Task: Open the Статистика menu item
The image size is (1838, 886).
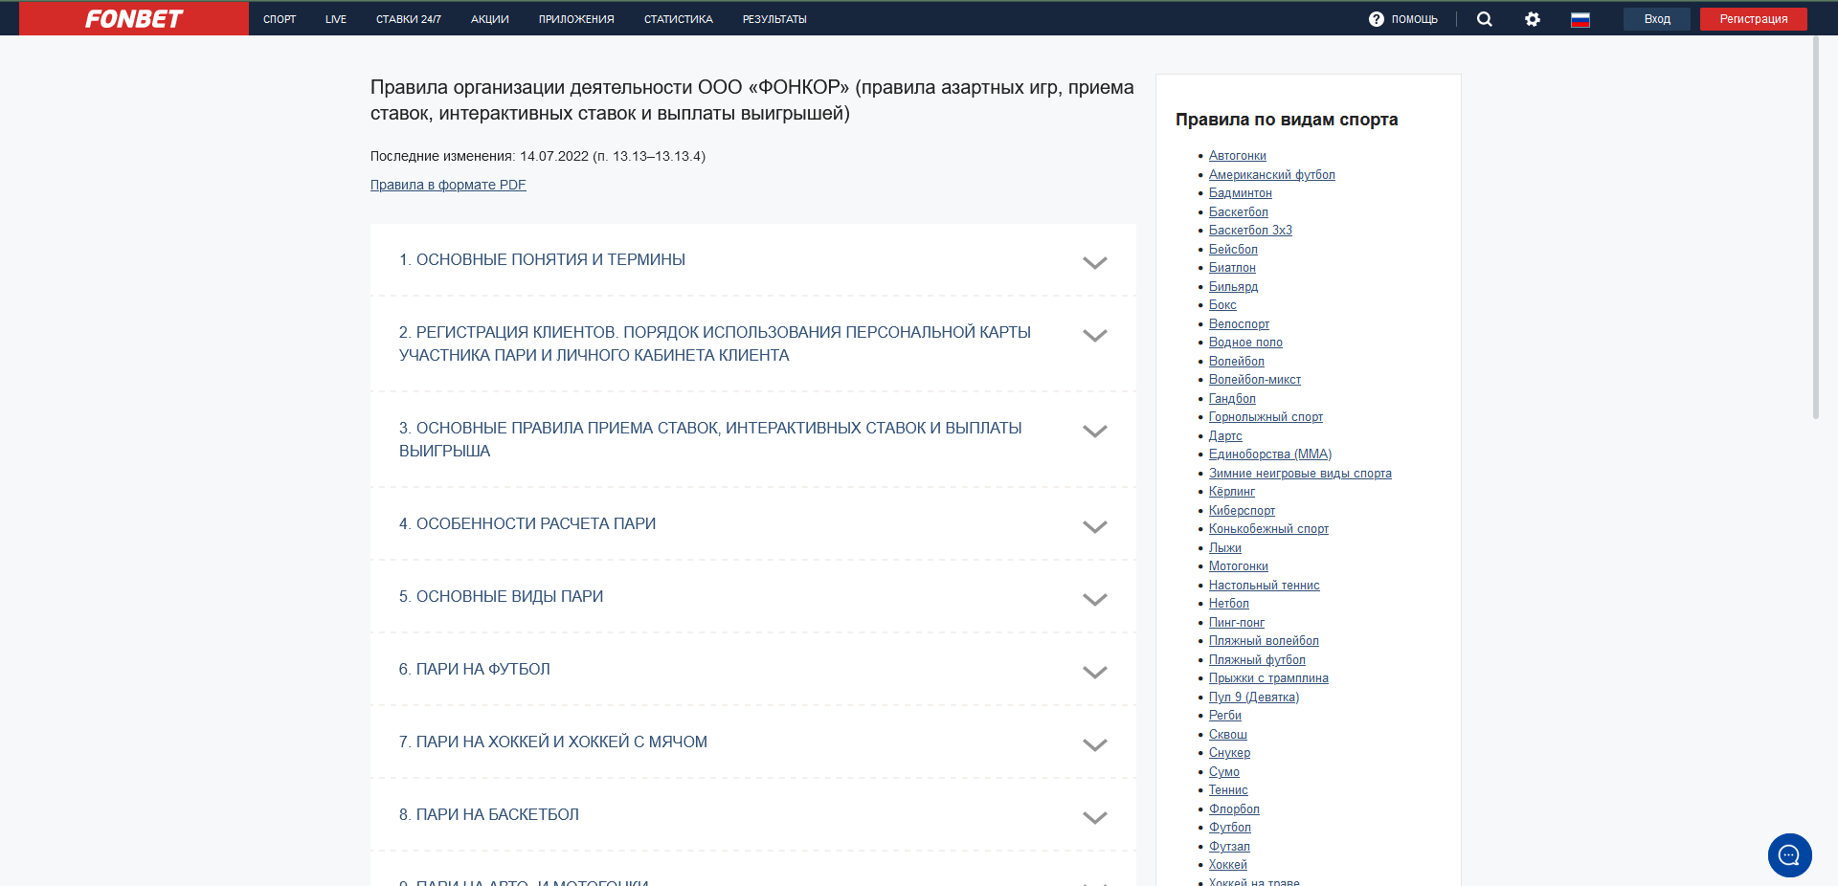Action: tap(679, 19)
